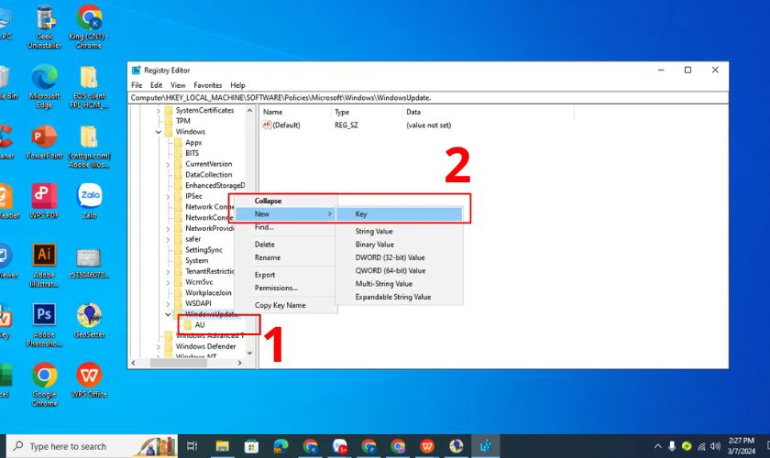Image resolution: width=770 pixels, height=458 pixels.
Task: Open Zalo desktop icon
Action: (90, 202)
